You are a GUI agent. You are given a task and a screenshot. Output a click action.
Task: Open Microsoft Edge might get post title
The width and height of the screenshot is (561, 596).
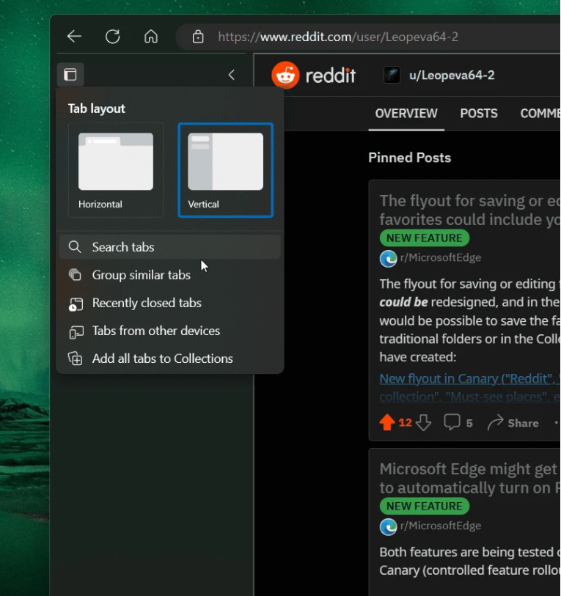click(470, 478)
